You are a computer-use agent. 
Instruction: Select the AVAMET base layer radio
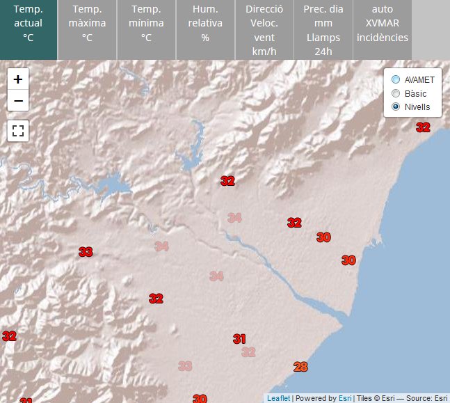396,79
